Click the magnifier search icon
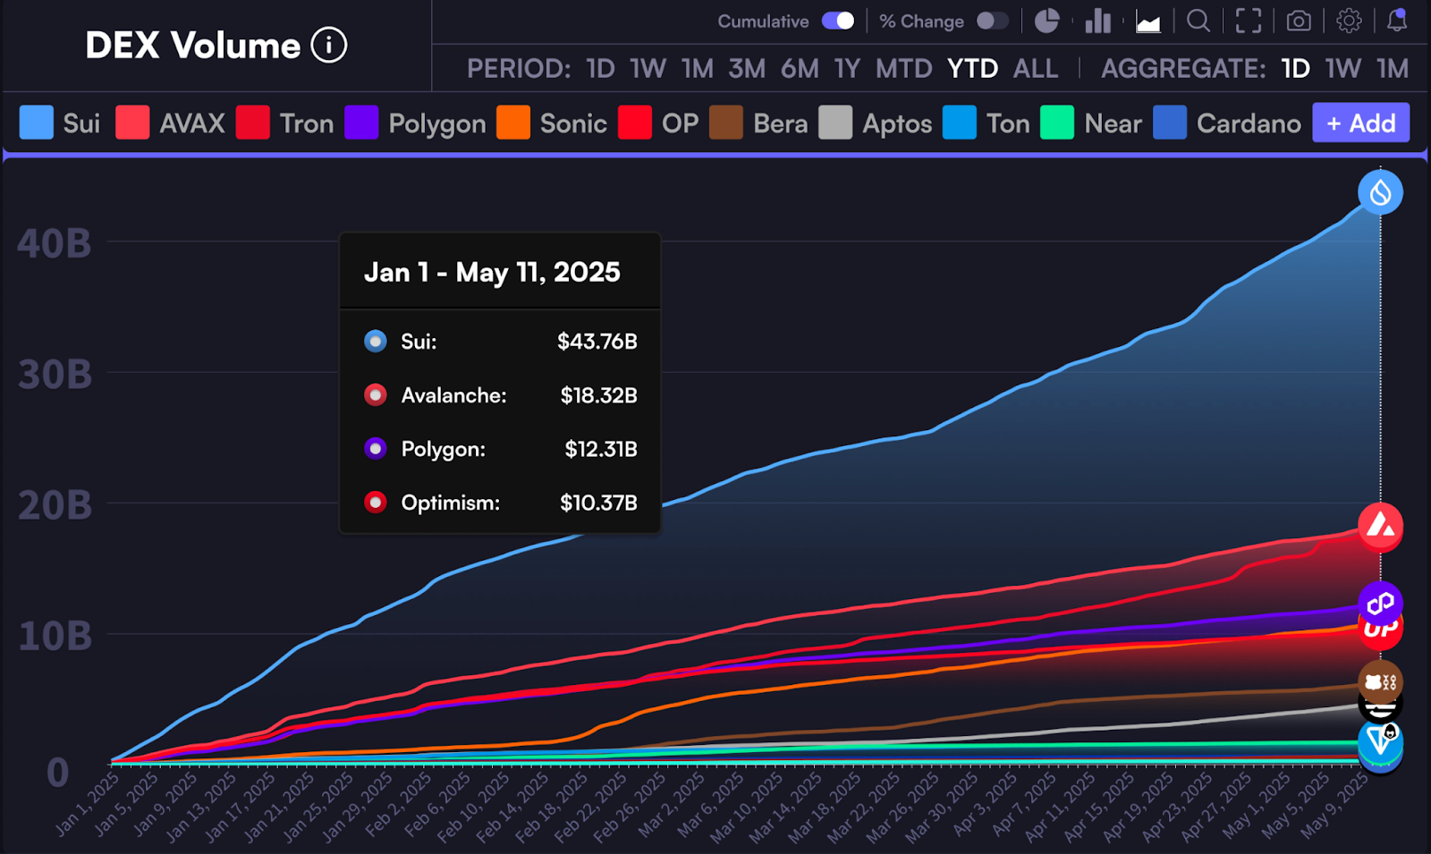 pos(1198,21)
